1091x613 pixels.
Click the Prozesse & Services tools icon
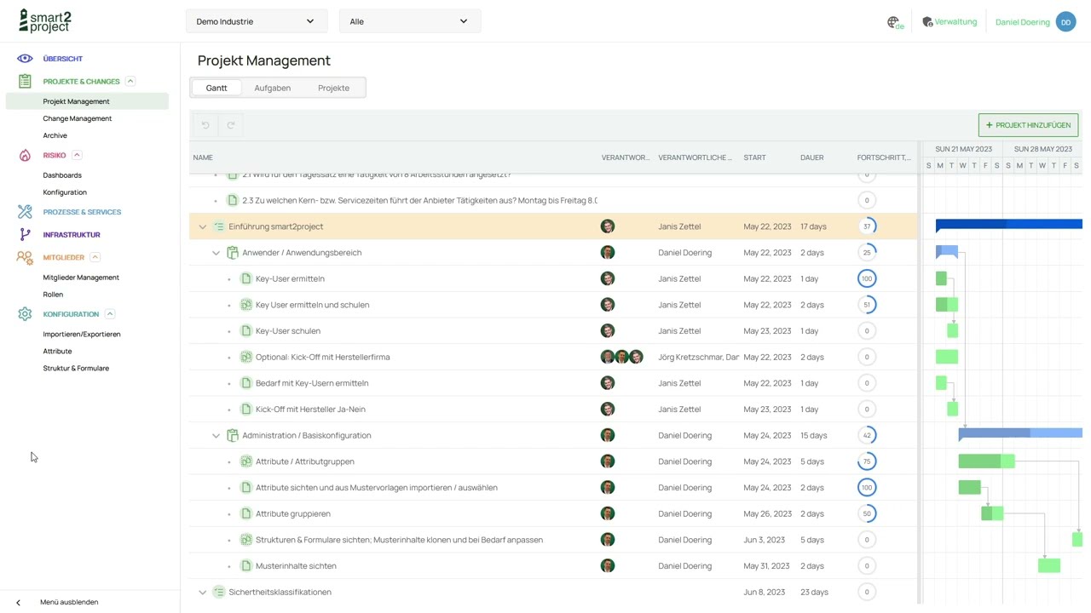(x=25, y=212)
